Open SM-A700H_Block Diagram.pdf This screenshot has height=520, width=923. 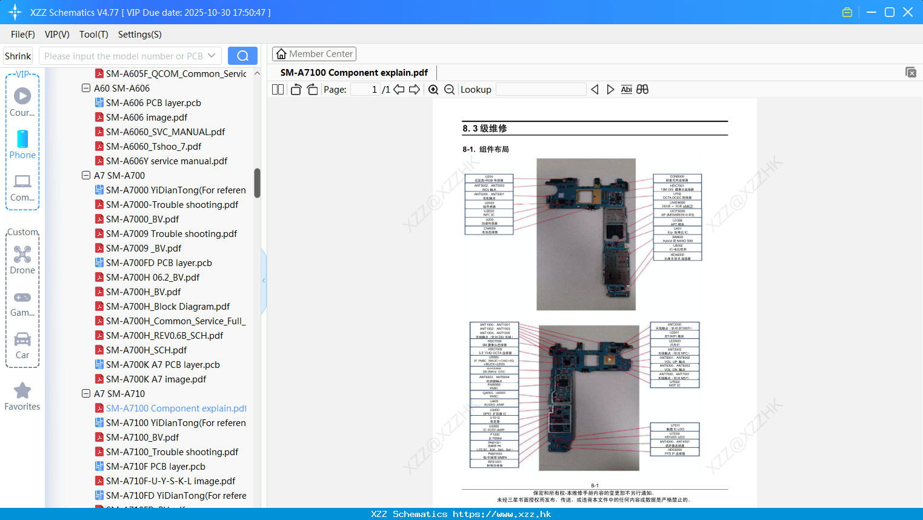coord(168,306)
